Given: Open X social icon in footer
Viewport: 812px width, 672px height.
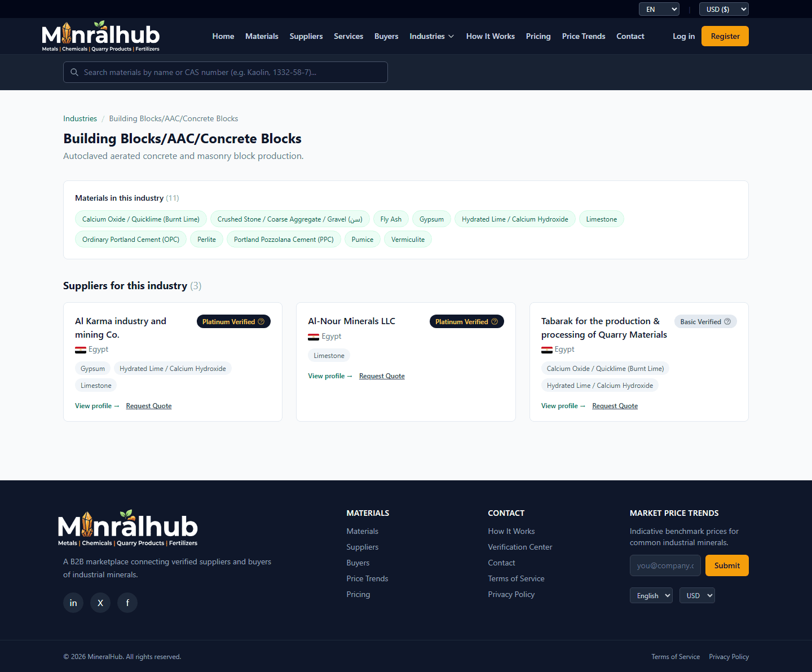Looking at the screenshot, I should pos(100,603).
